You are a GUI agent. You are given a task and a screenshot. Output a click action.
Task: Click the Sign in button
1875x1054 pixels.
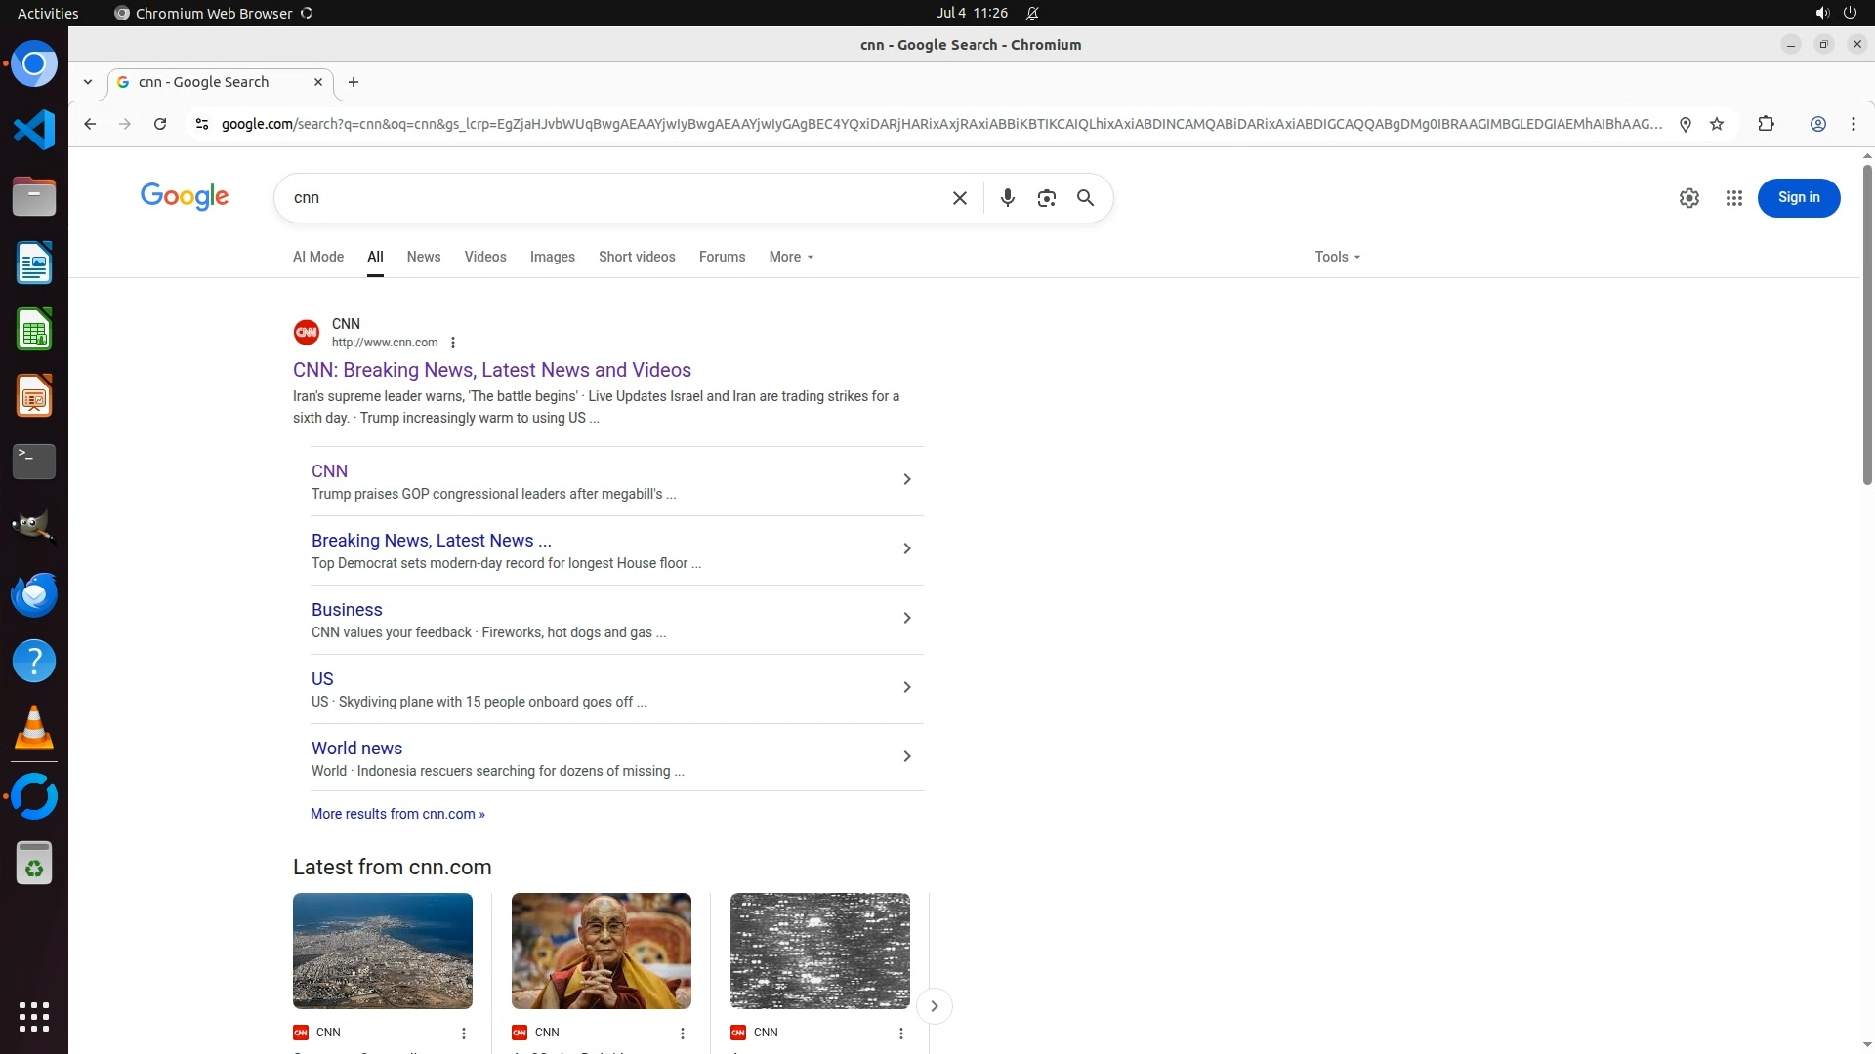(1798, 198)
